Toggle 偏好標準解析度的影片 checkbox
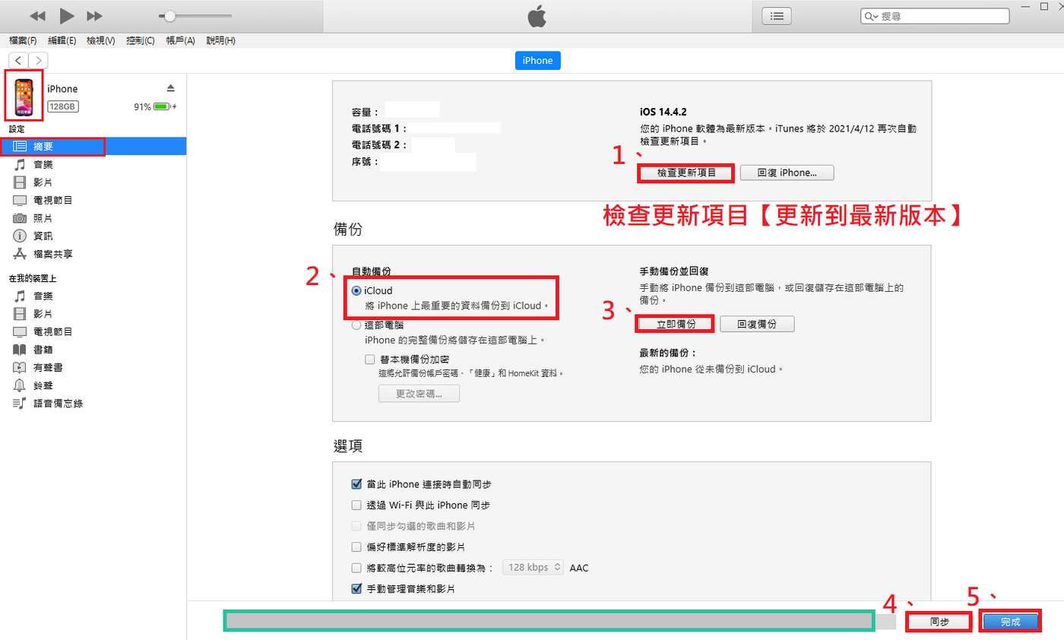 click(x=356, y=547)
